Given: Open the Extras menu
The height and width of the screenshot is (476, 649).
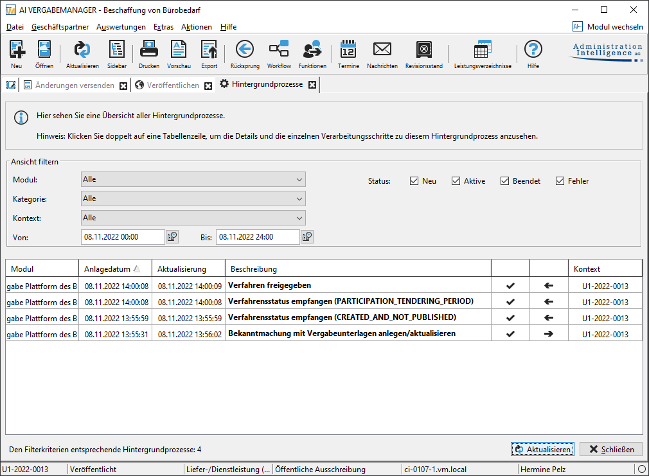Looking at the screenshot, I should 163,27.
